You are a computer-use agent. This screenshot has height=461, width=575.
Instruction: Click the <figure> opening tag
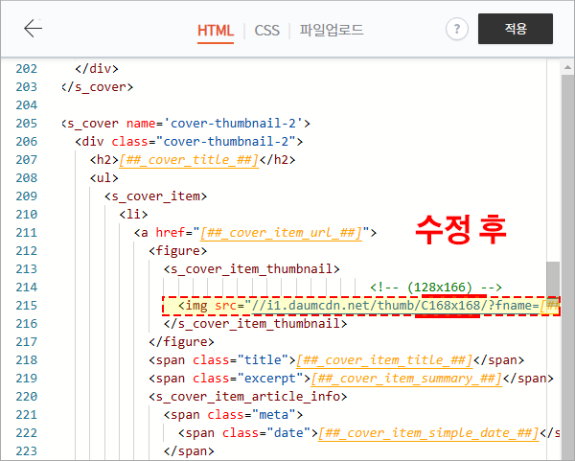(x=178, y=251)
